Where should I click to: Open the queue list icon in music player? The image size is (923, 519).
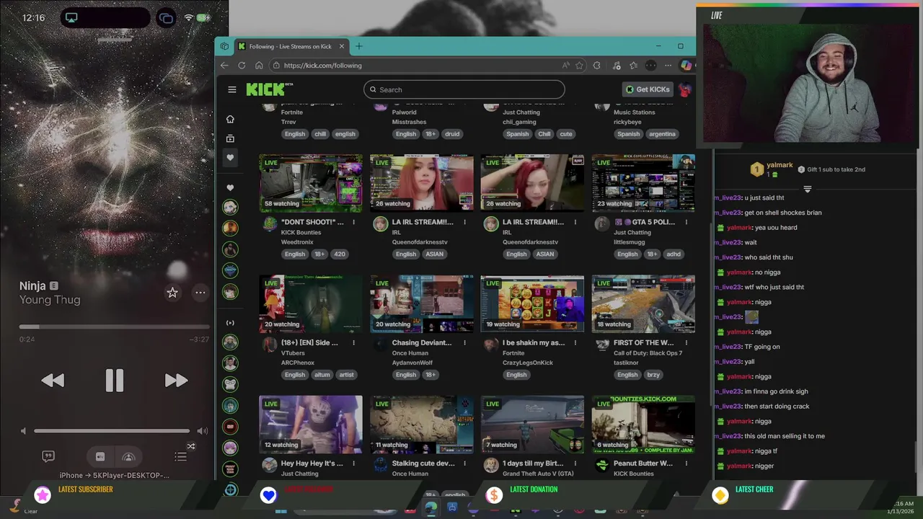point(180,456)
